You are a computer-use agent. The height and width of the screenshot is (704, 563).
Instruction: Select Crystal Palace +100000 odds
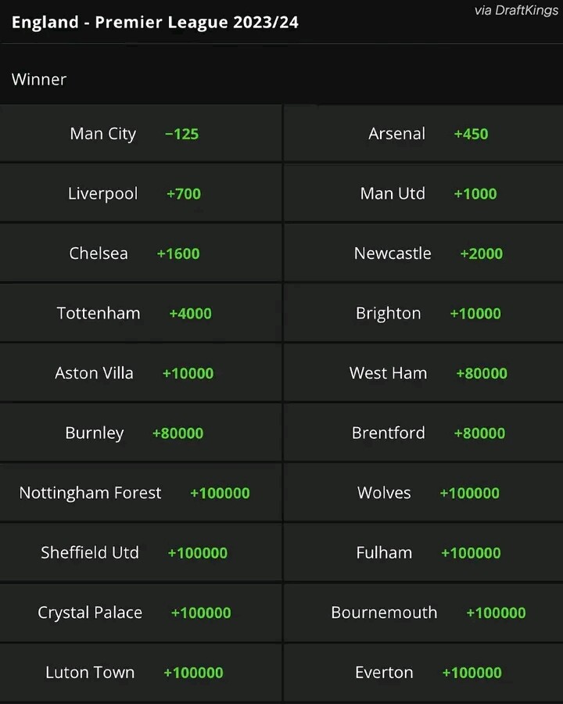141,612
